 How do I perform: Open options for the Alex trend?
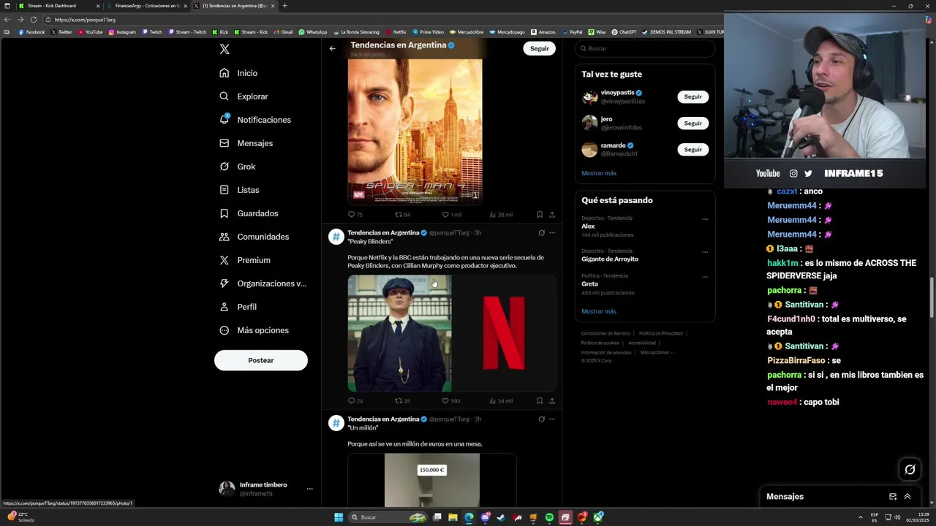coord(705,219)
